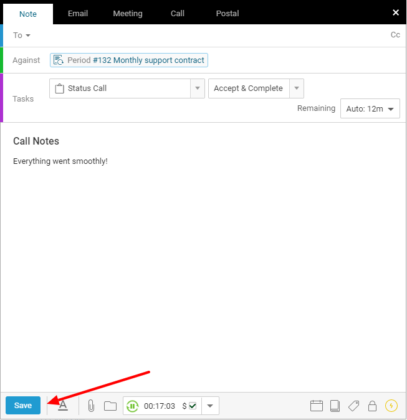Click the tag icon
This screenshot has width=407, height=420.
(x=353, y=406)
